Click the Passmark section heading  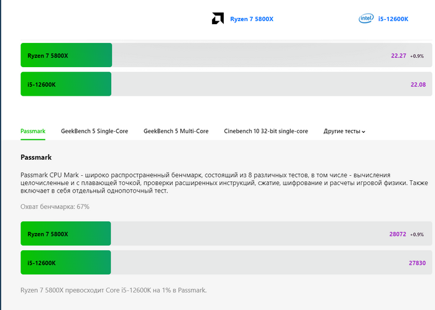36,157
